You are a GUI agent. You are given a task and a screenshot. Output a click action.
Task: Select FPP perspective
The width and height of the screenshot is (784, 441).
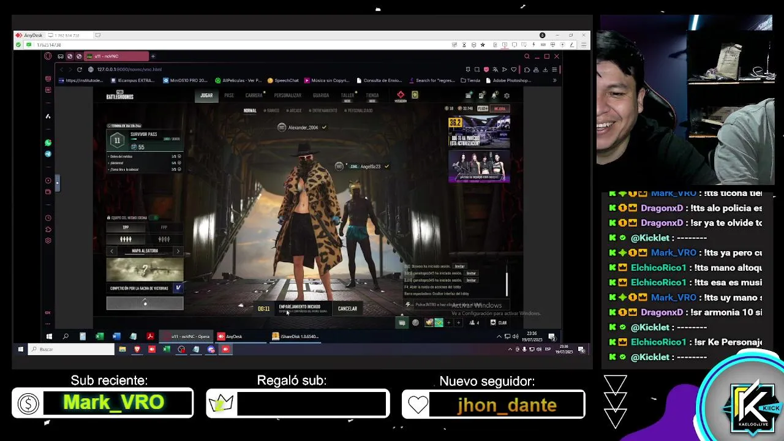tap(164, 227)
